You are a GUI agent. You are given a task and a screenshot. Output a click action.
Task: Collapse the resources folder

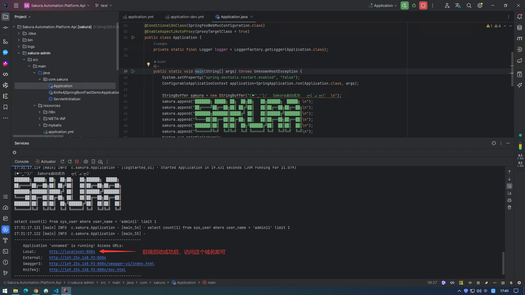click(34, 105)
